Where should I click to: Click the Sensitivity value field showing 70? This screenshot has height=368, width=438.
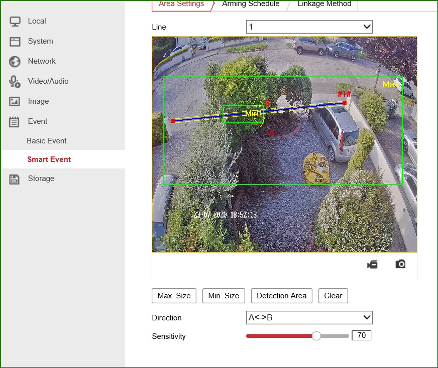[x=362, y=336]
